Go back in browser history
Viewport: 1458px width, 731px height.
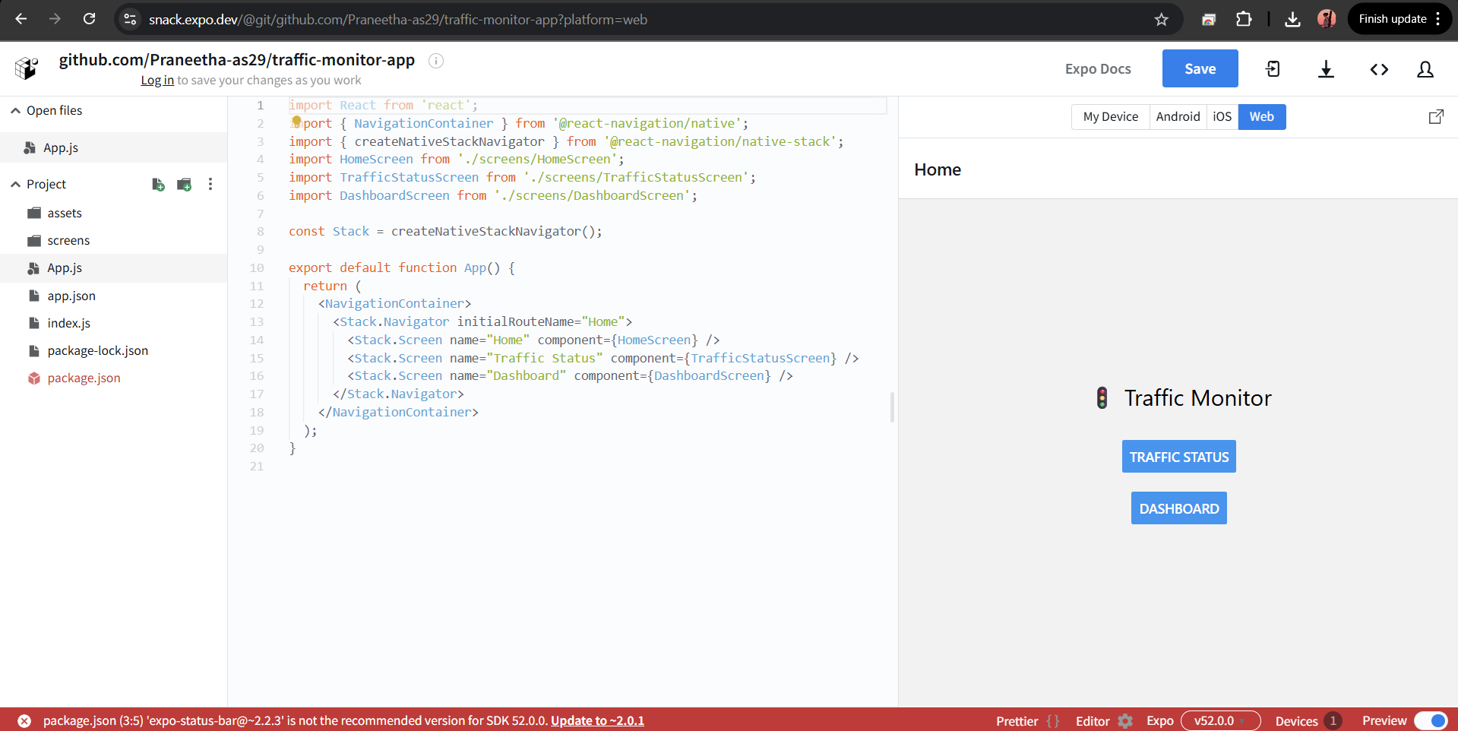21,19
